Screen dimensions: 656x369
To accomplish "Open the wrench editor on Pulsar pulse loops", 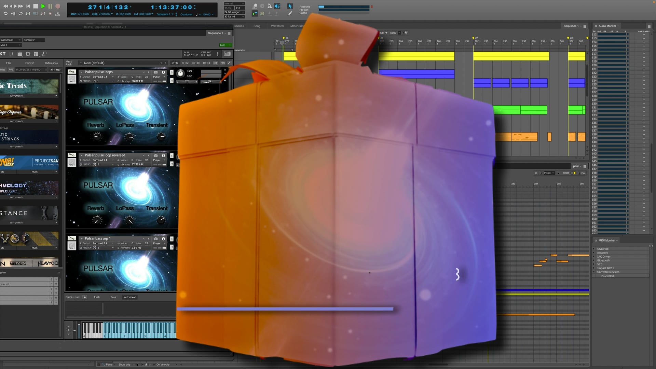I will pos(72,72).
